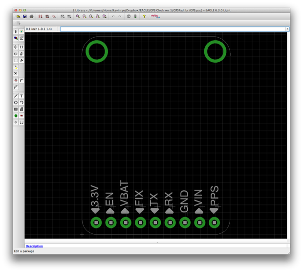Click the Zoom to fit icon
303x272 pixels.
pyautogui.click(x=78, y=17)
